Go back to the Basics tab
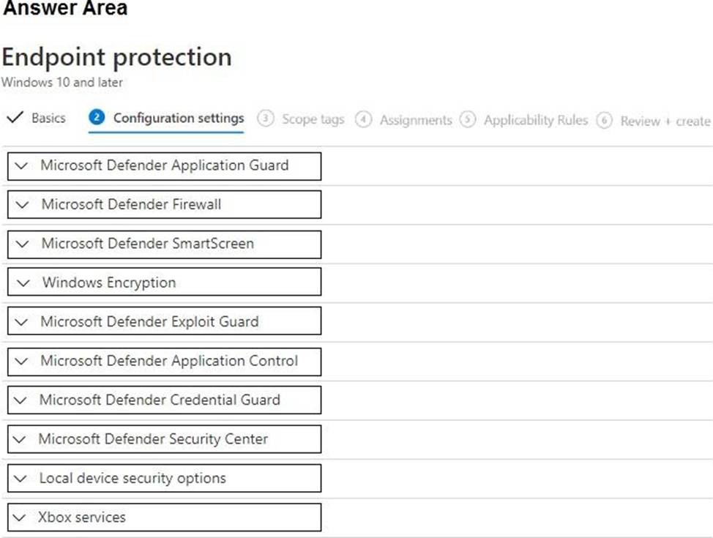 pyautogui.click(x=48, y=118)
